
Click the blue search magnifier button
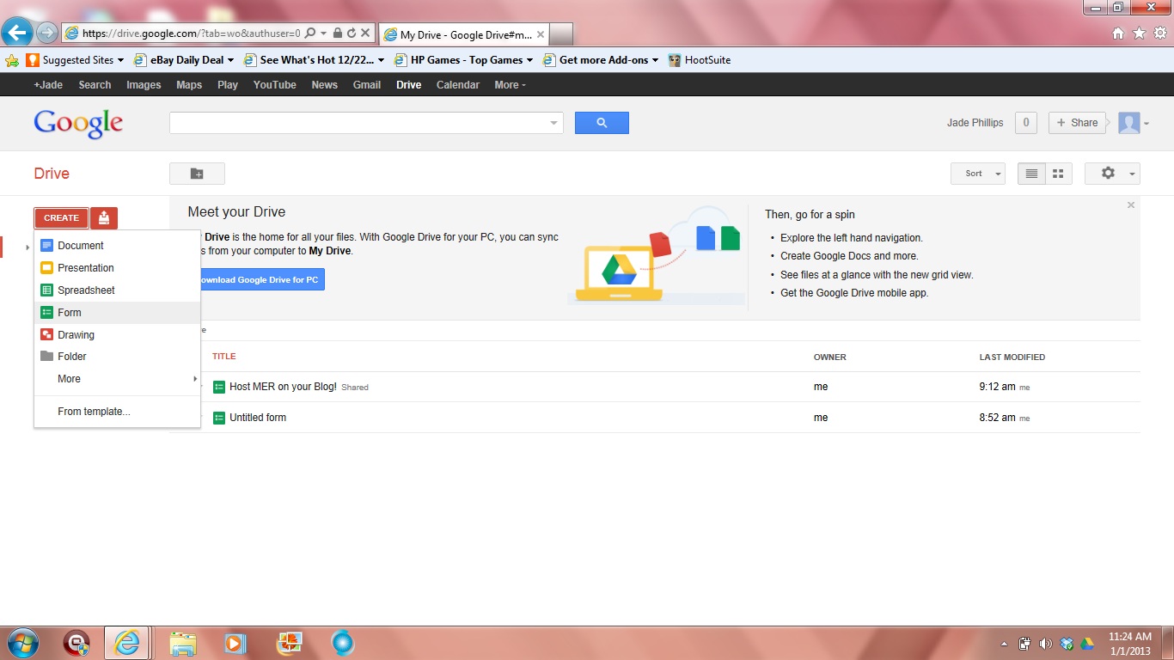[x=602, y=123]
